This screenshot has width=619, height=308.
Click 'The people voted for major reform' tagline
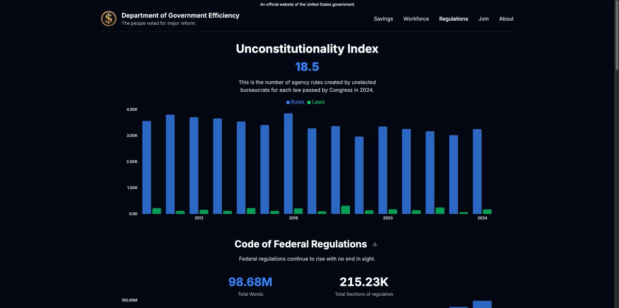click(x=159, y=23)
